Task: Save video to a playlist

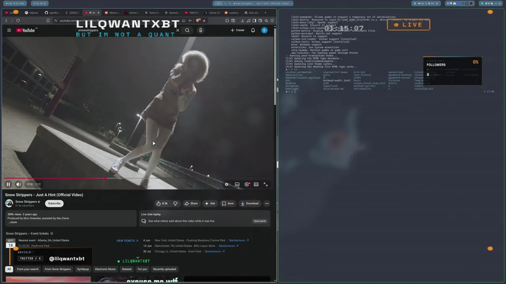Action: [228, 204]
